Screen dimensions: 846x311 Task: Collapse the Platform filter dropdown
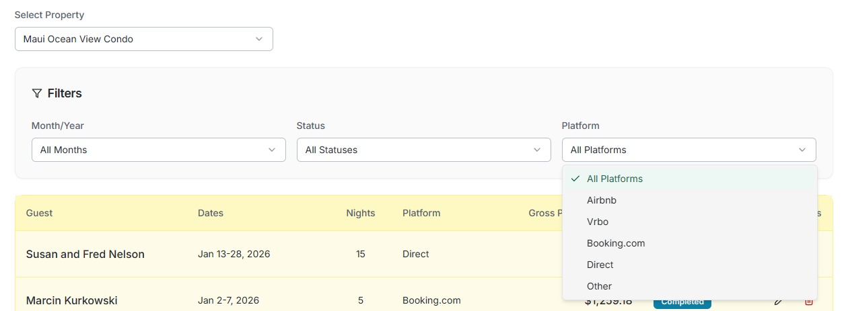689,150
